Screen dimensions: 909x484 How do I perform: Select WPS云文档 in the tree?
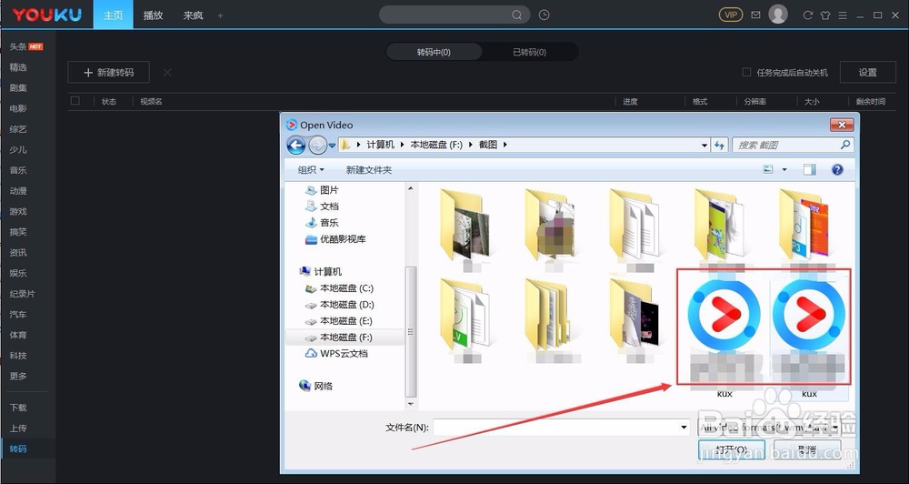pyautogui.click(x=344, y=353)
